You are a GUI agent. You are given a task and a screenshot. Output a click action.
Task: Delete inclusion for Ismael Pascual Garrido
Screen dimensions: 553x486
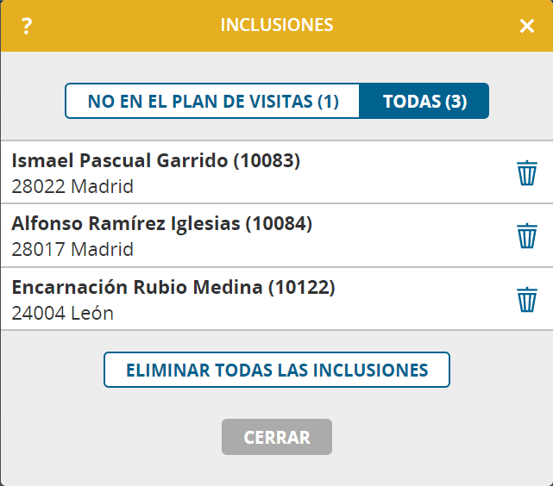click(527, 172)
